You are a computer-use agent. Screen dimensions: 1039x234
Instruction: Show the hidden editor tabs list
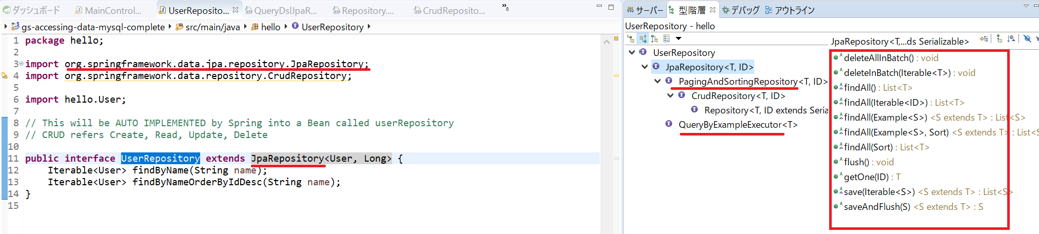coord(505,7)
